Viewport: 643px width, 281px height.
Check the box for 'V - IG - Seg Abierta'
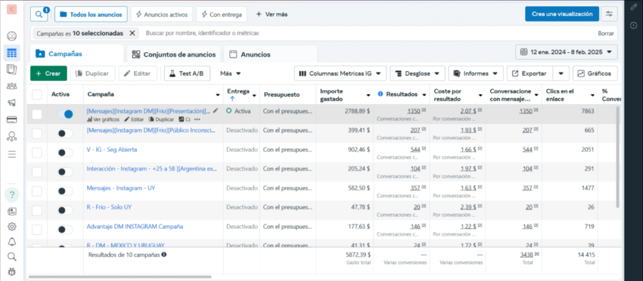[x=37, y=153]
